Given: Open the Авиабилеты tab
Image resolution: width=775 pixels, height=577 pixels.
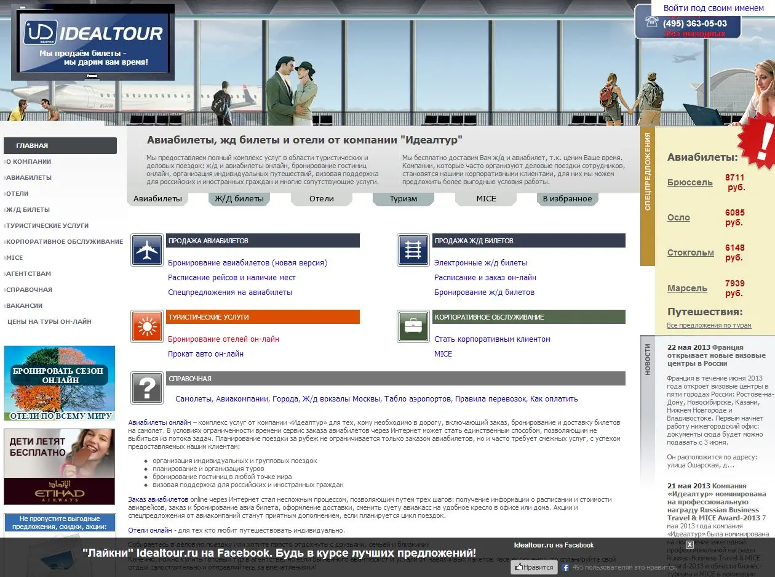Looking at the screenshot, I should click(x=157, y=198).
